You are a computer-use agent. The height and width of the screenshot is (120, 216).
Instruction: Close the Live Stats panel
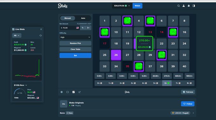tap(41, 29)
